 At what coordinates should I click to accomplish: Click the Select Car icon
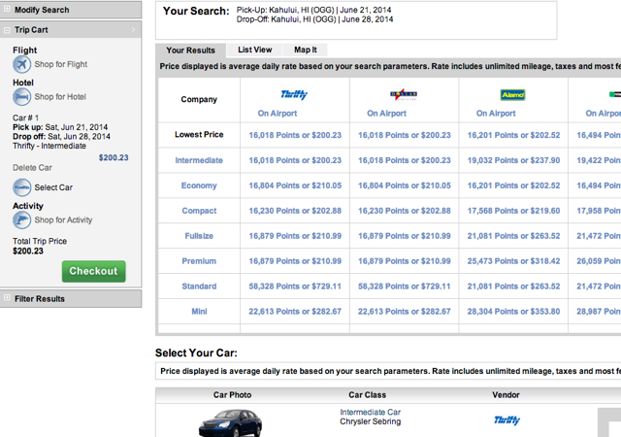click(x=21, y=187)
